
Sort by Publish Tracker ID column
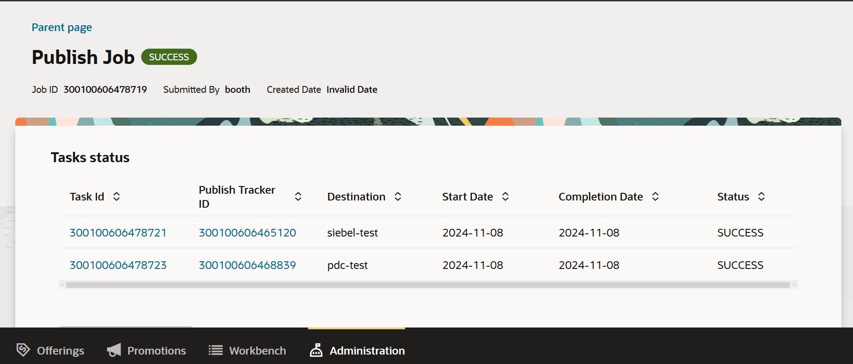coord(298,196)
